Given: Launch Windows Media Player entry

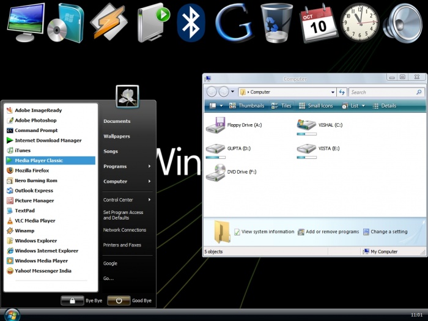Looking at the screenshot, I should coord(51,260).
